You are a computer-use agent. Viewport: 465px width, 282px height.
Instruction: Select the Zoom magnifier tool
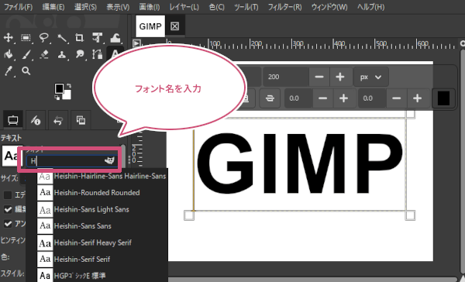[x=26, y=71]
